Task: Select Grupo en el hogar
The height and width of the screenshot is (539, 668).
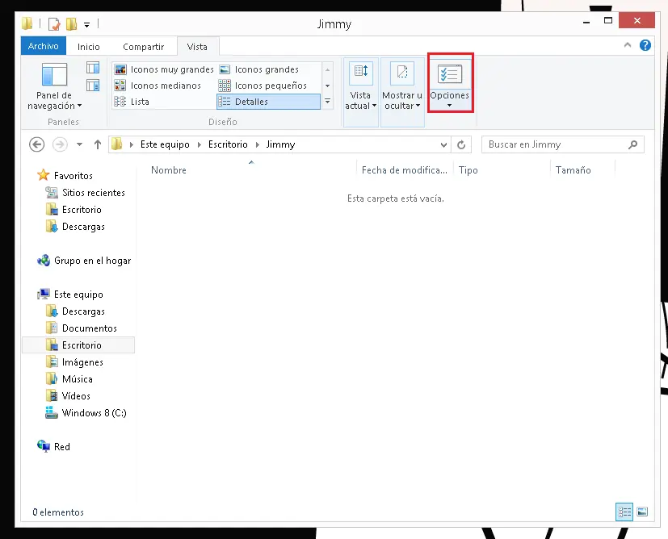Action: pyautogui.click(x=84, y=261)
